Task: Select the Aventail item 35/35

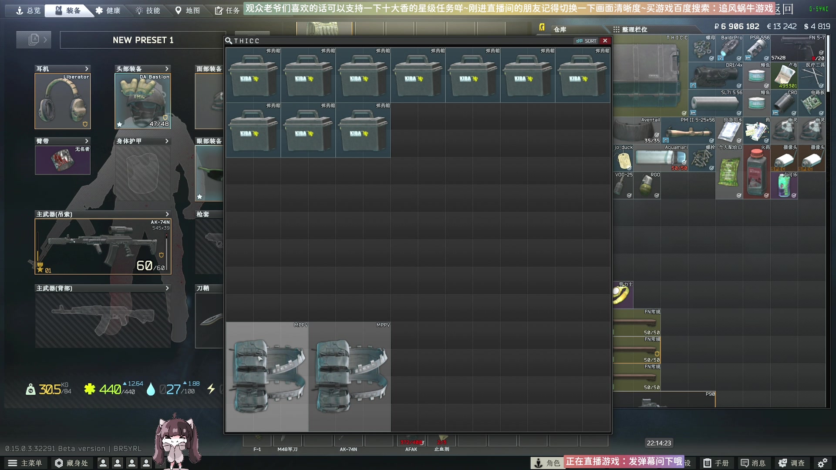Action: (x=637, y=131)
